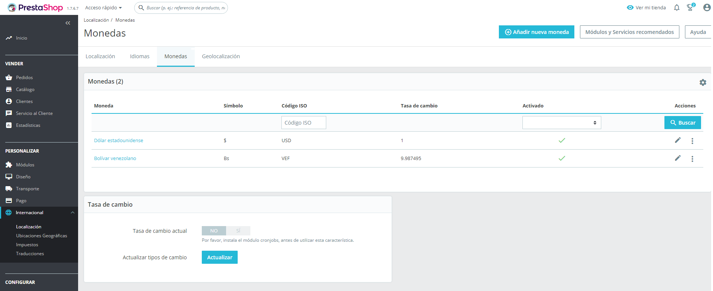
Task: Switch to the Localización tab
Action: coord(100,56)
